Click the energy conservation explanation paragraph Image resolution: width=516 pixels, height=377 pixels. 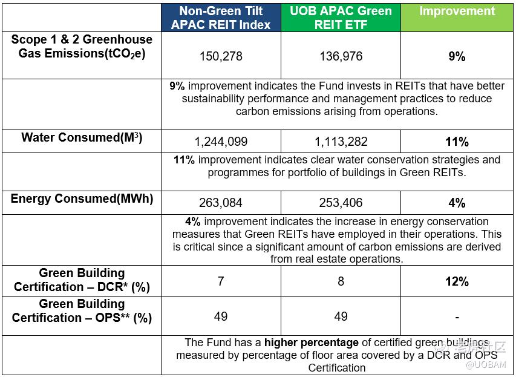pyautogui.click(x=337, y=240)
